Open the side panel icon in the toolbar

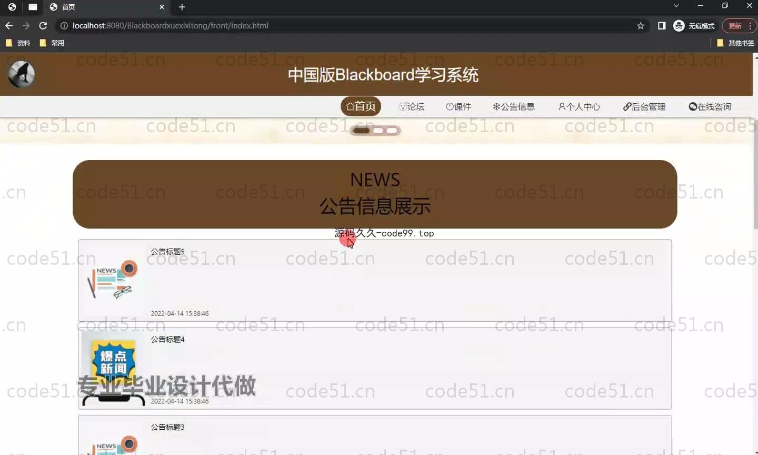(x=662, y=25)
